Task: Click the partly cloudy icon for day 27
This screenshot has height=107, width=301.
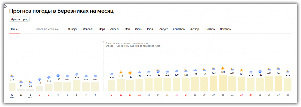Action: (x=278, y=68)
